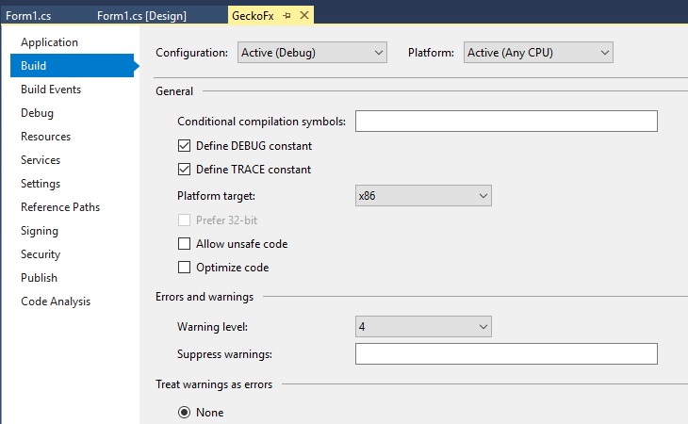Image resolution: width=688 pixels, height=424 pixels.
Task: Open the Form1.cs [Design] tab
Action: click(x=141, y=16)
